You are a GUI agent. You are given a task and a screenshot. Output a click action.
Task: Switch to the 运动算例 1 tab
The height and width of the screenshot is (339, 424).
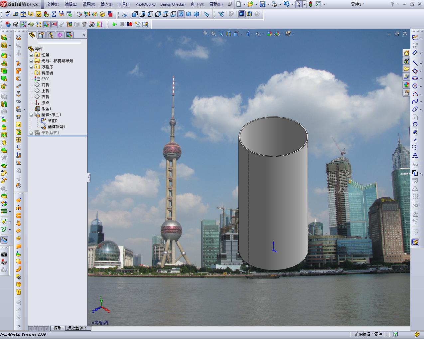(77, 328)
